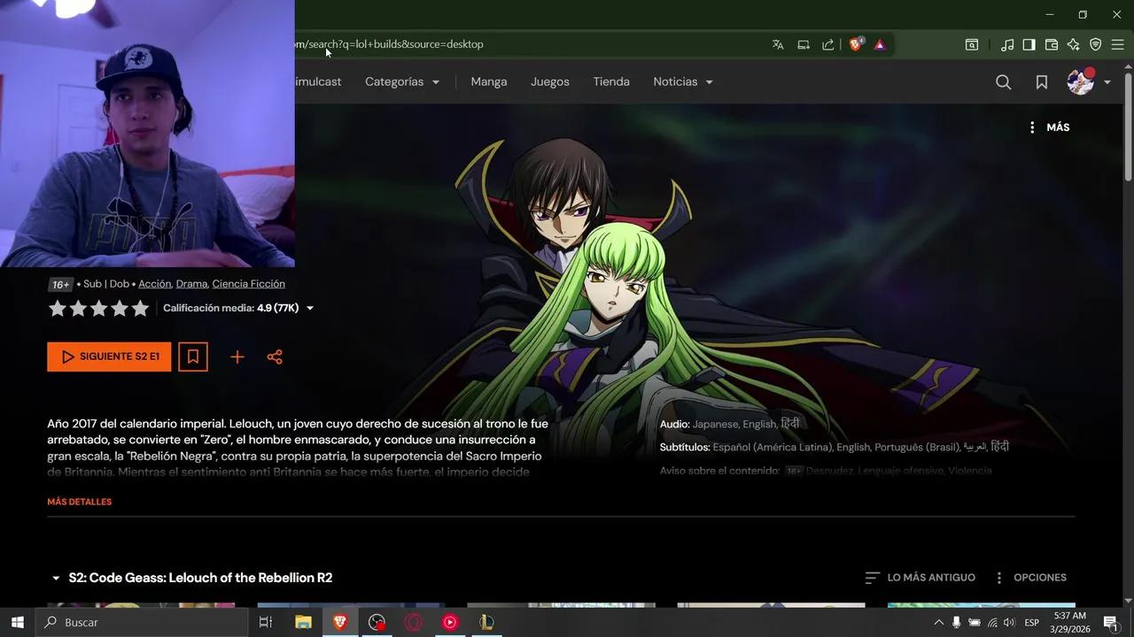
Task: Open the red play-circle taskbar app icon
Action: [x=450, y=622]
